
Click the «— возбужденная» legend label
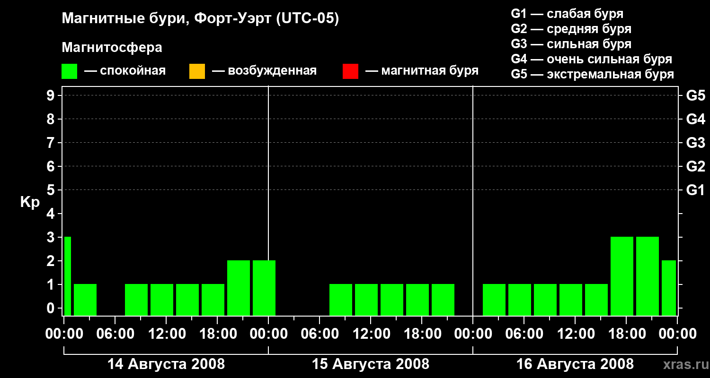coord(264,71)
